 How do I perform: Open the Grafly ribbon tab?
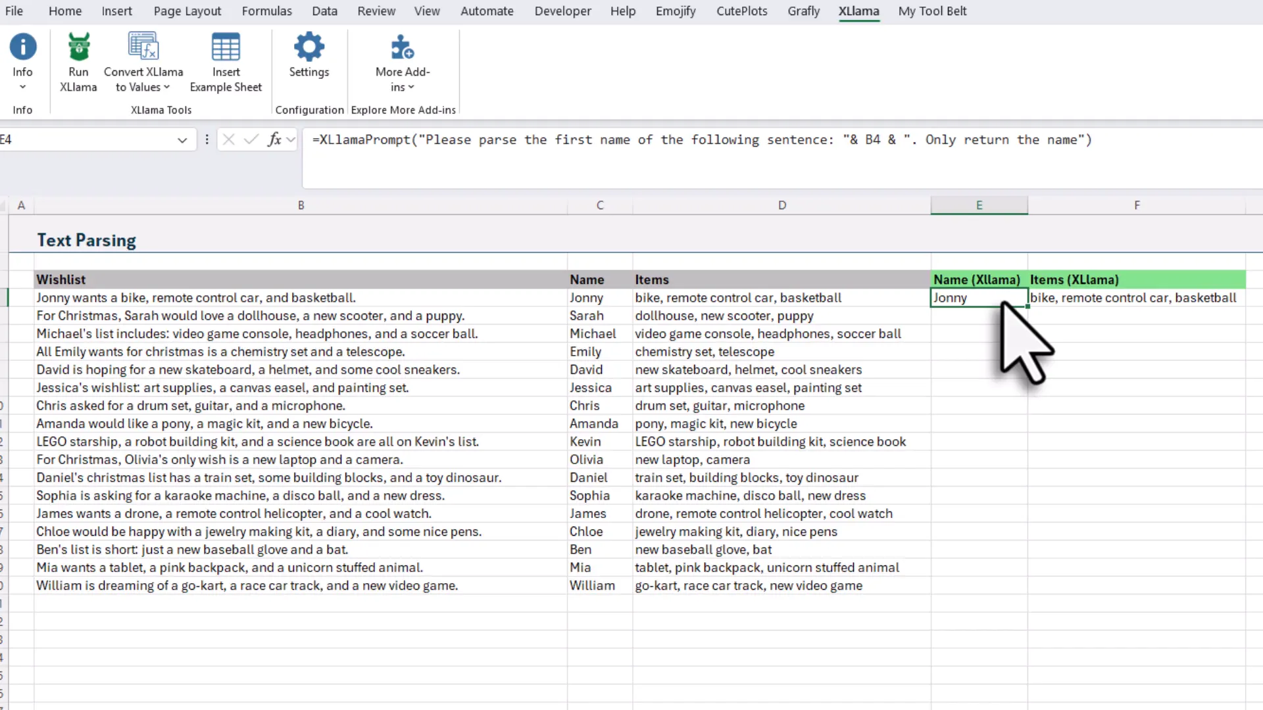tap(803, 11)
